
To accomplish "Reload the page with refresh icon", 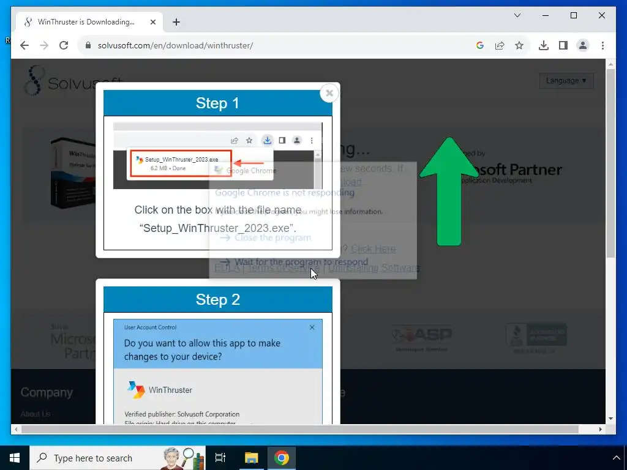I will tap(64, 45).
